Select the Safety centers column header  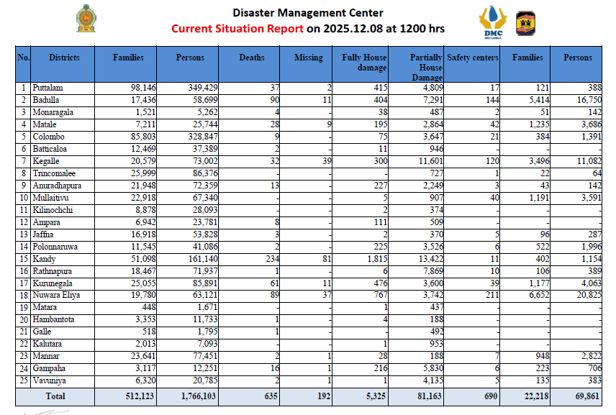click(x=472, y=58)
